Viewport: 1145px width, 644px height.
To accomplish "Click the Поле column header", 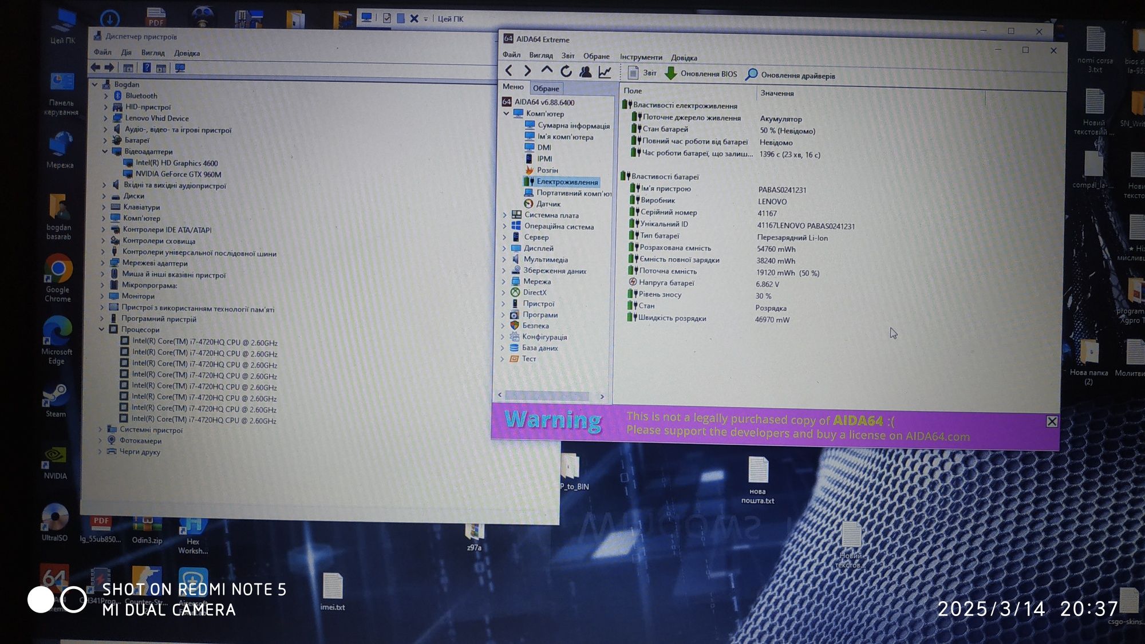I will [633, 90].
